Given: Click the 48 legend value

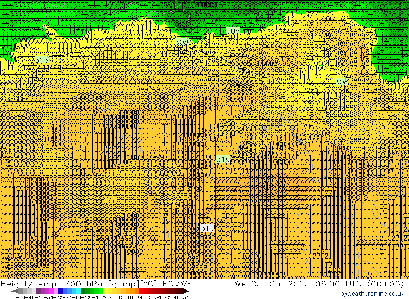Looking at the screenshot, I should 177,297.
